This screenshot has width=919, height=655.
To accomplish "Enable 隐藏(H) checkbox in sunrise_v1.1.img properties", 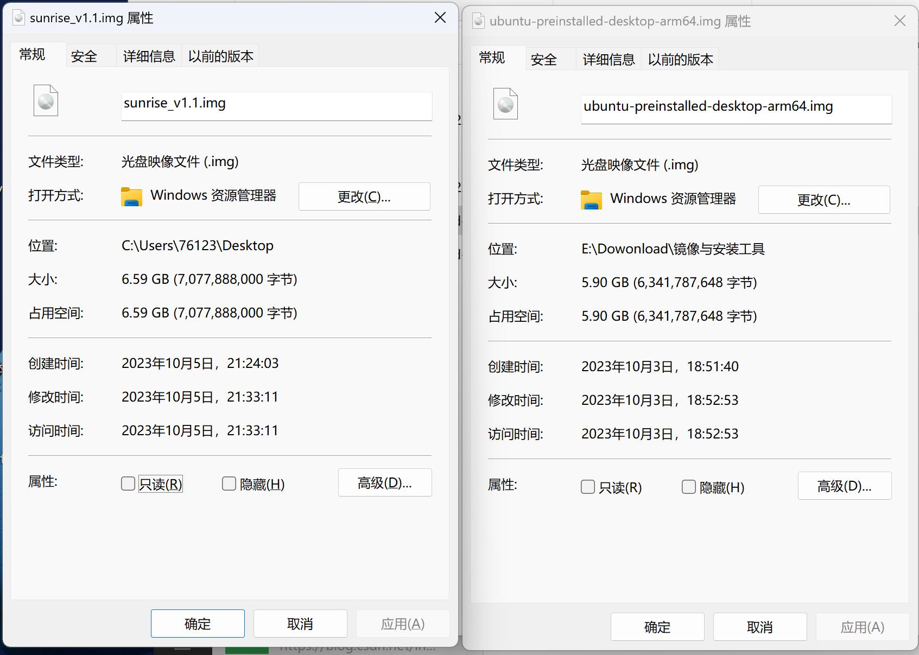I will click(x=229, y=484).
